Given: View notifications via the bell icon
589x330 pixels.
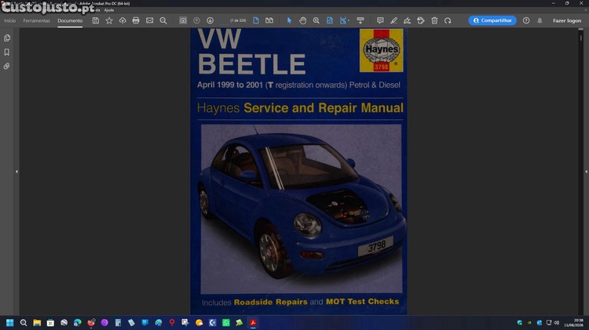Looking at the screenshot, I should pyautogui.click(x=540, y=20).
